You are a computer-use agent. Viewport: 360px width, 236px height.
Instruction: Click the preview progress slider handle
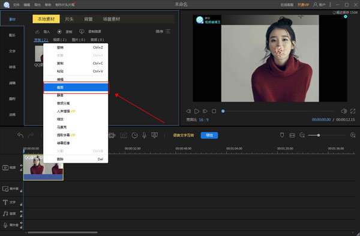tap(223, 111)
